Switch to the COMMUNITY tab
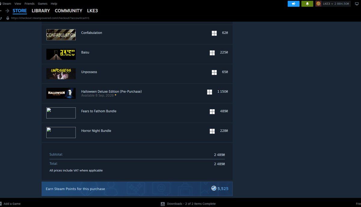This screenshot has height=207, width=361. [68, 11]
